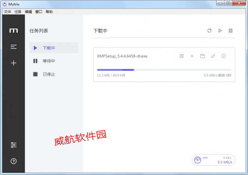The width and height of the screenshot is (248, 175).
Task: Click the 任务列表 heading
Action: click(39, 31)
